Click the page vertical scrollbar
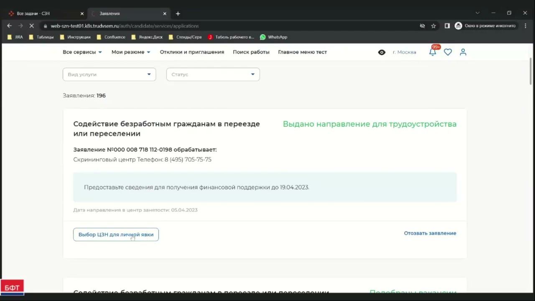This screenshot has width=535, height=301. coord(531,71)
